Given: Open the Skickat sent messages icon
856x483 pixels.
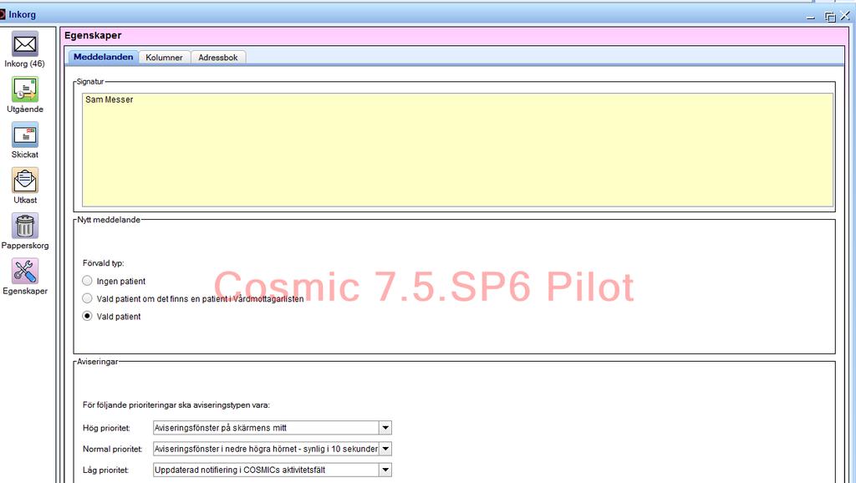Looking at the screenshot, I should (x=25, y=135).
